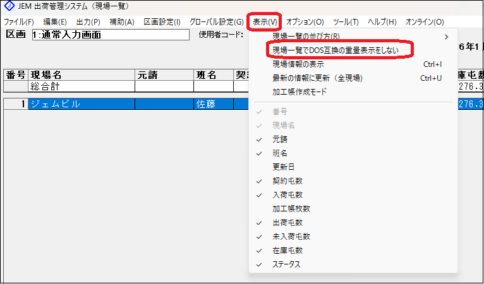Open the グローバル設定(G) menu
The image size is (484, 284).
coord(216,22)
